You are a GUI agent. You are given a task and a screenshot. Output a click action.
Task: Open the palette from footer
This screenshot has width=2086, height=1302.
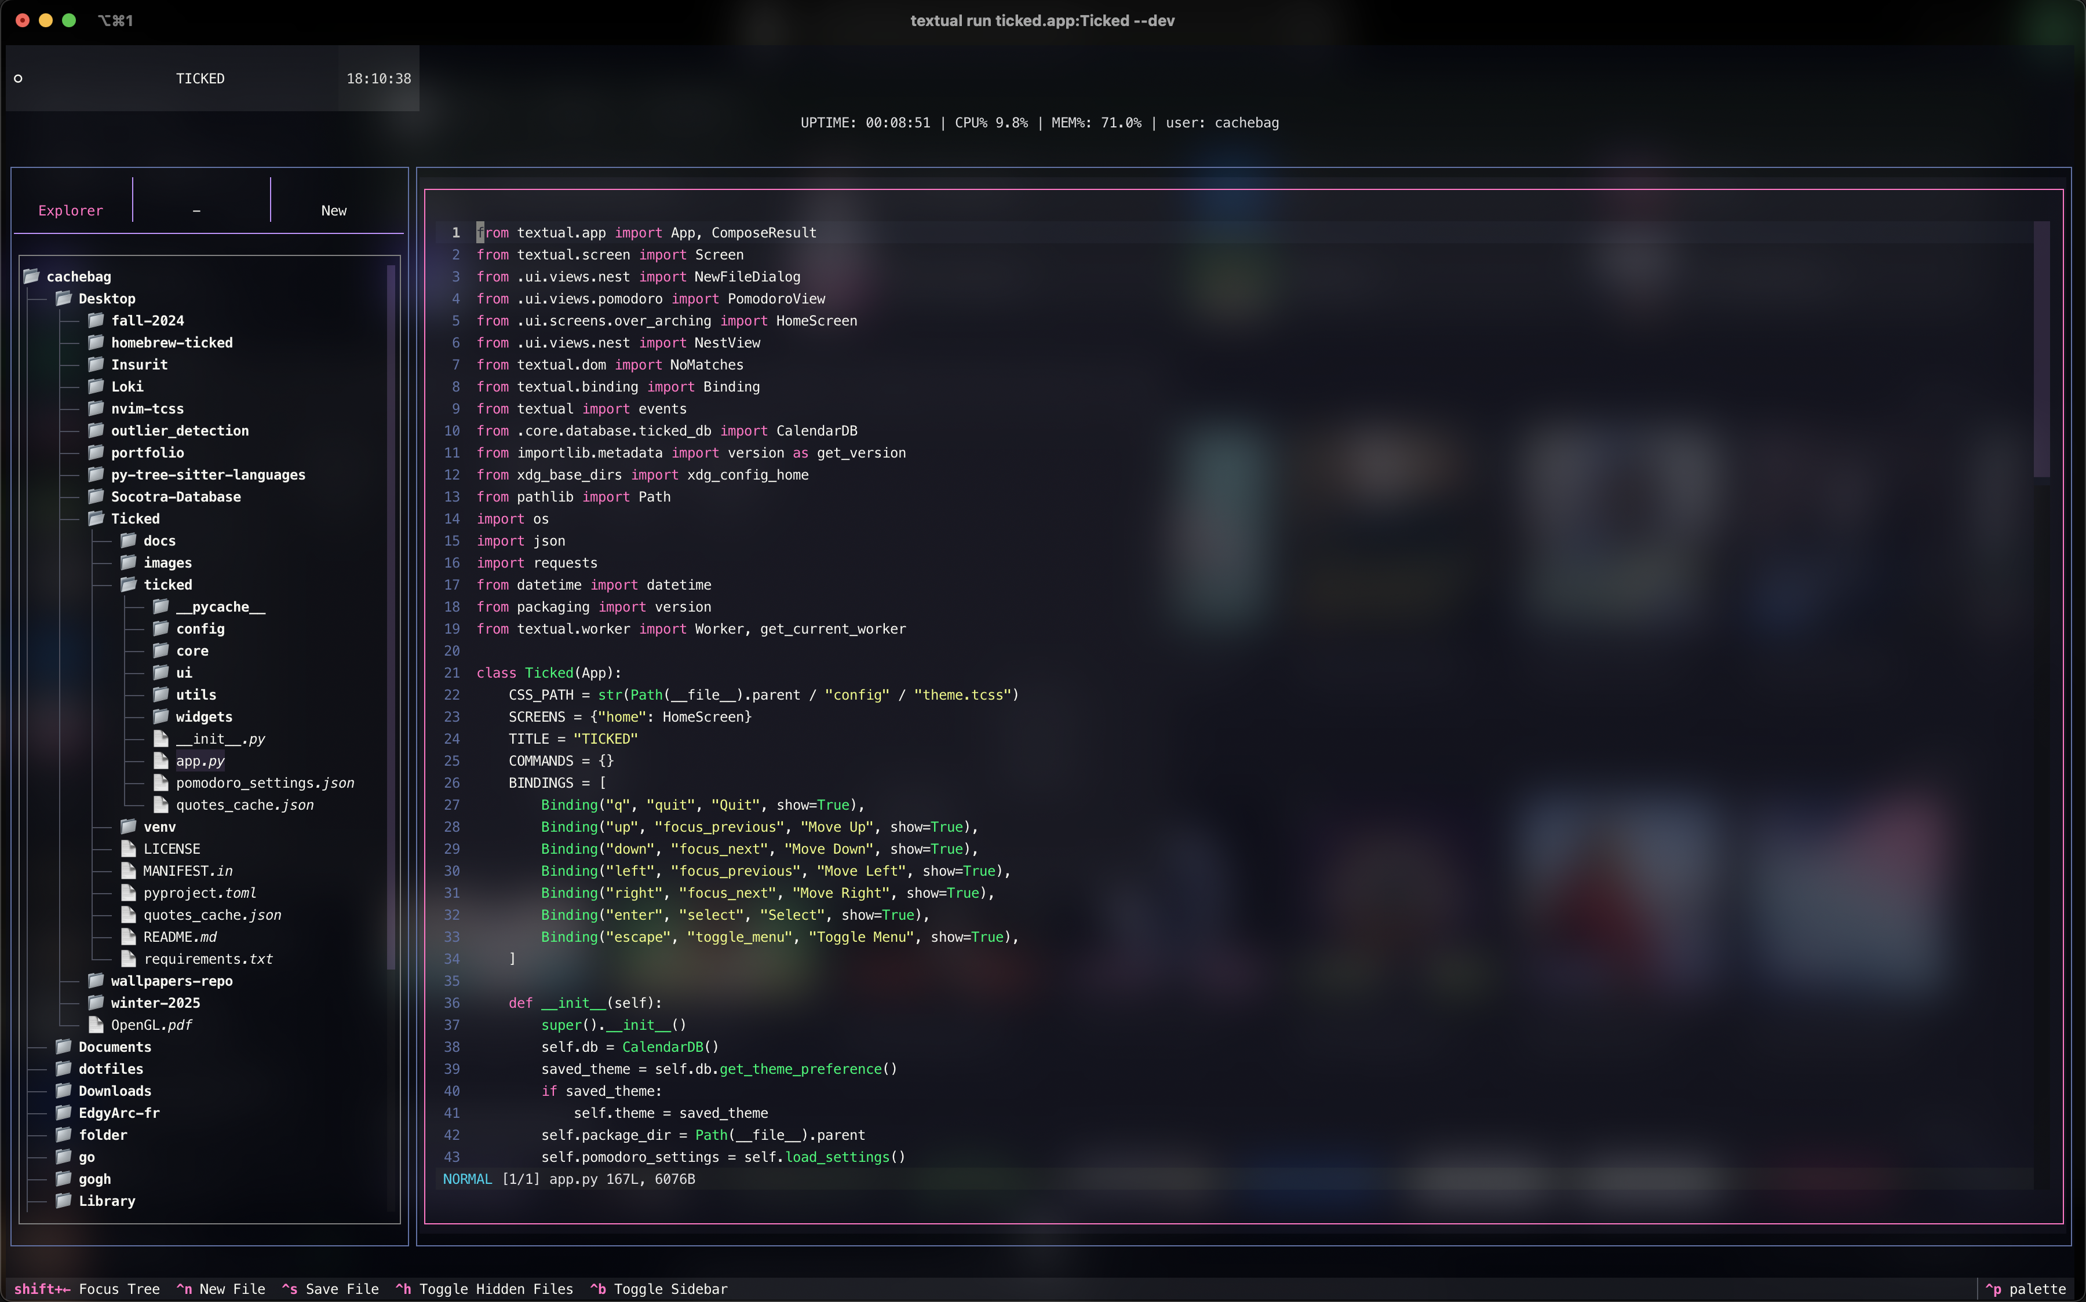(x=2026, y=1289)
